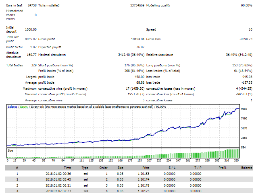Select the time cell 2018.01.02 06:21
The width and height of the screenshot is (258, 193).
point(58,185)
